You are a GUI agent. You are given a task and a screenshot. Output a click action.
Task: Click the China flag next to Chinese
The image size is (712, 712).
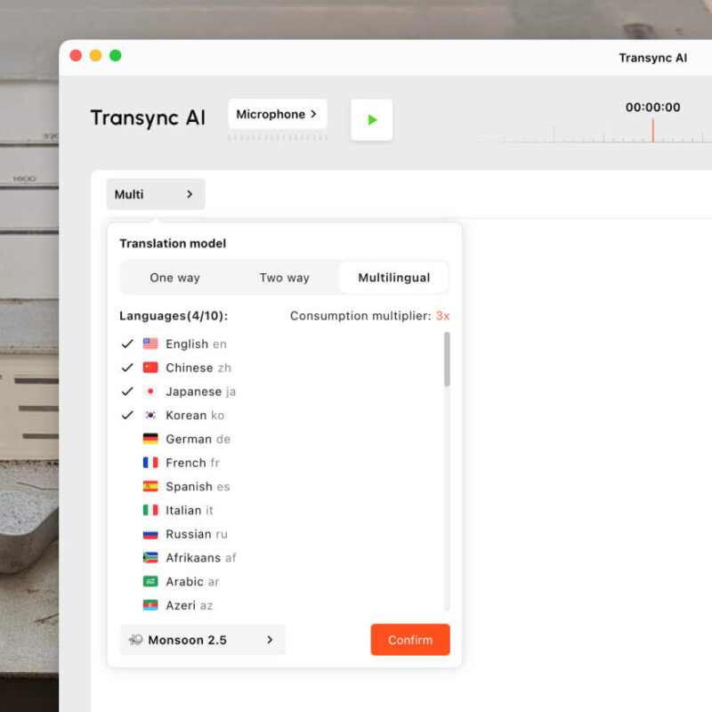[150, 368]
